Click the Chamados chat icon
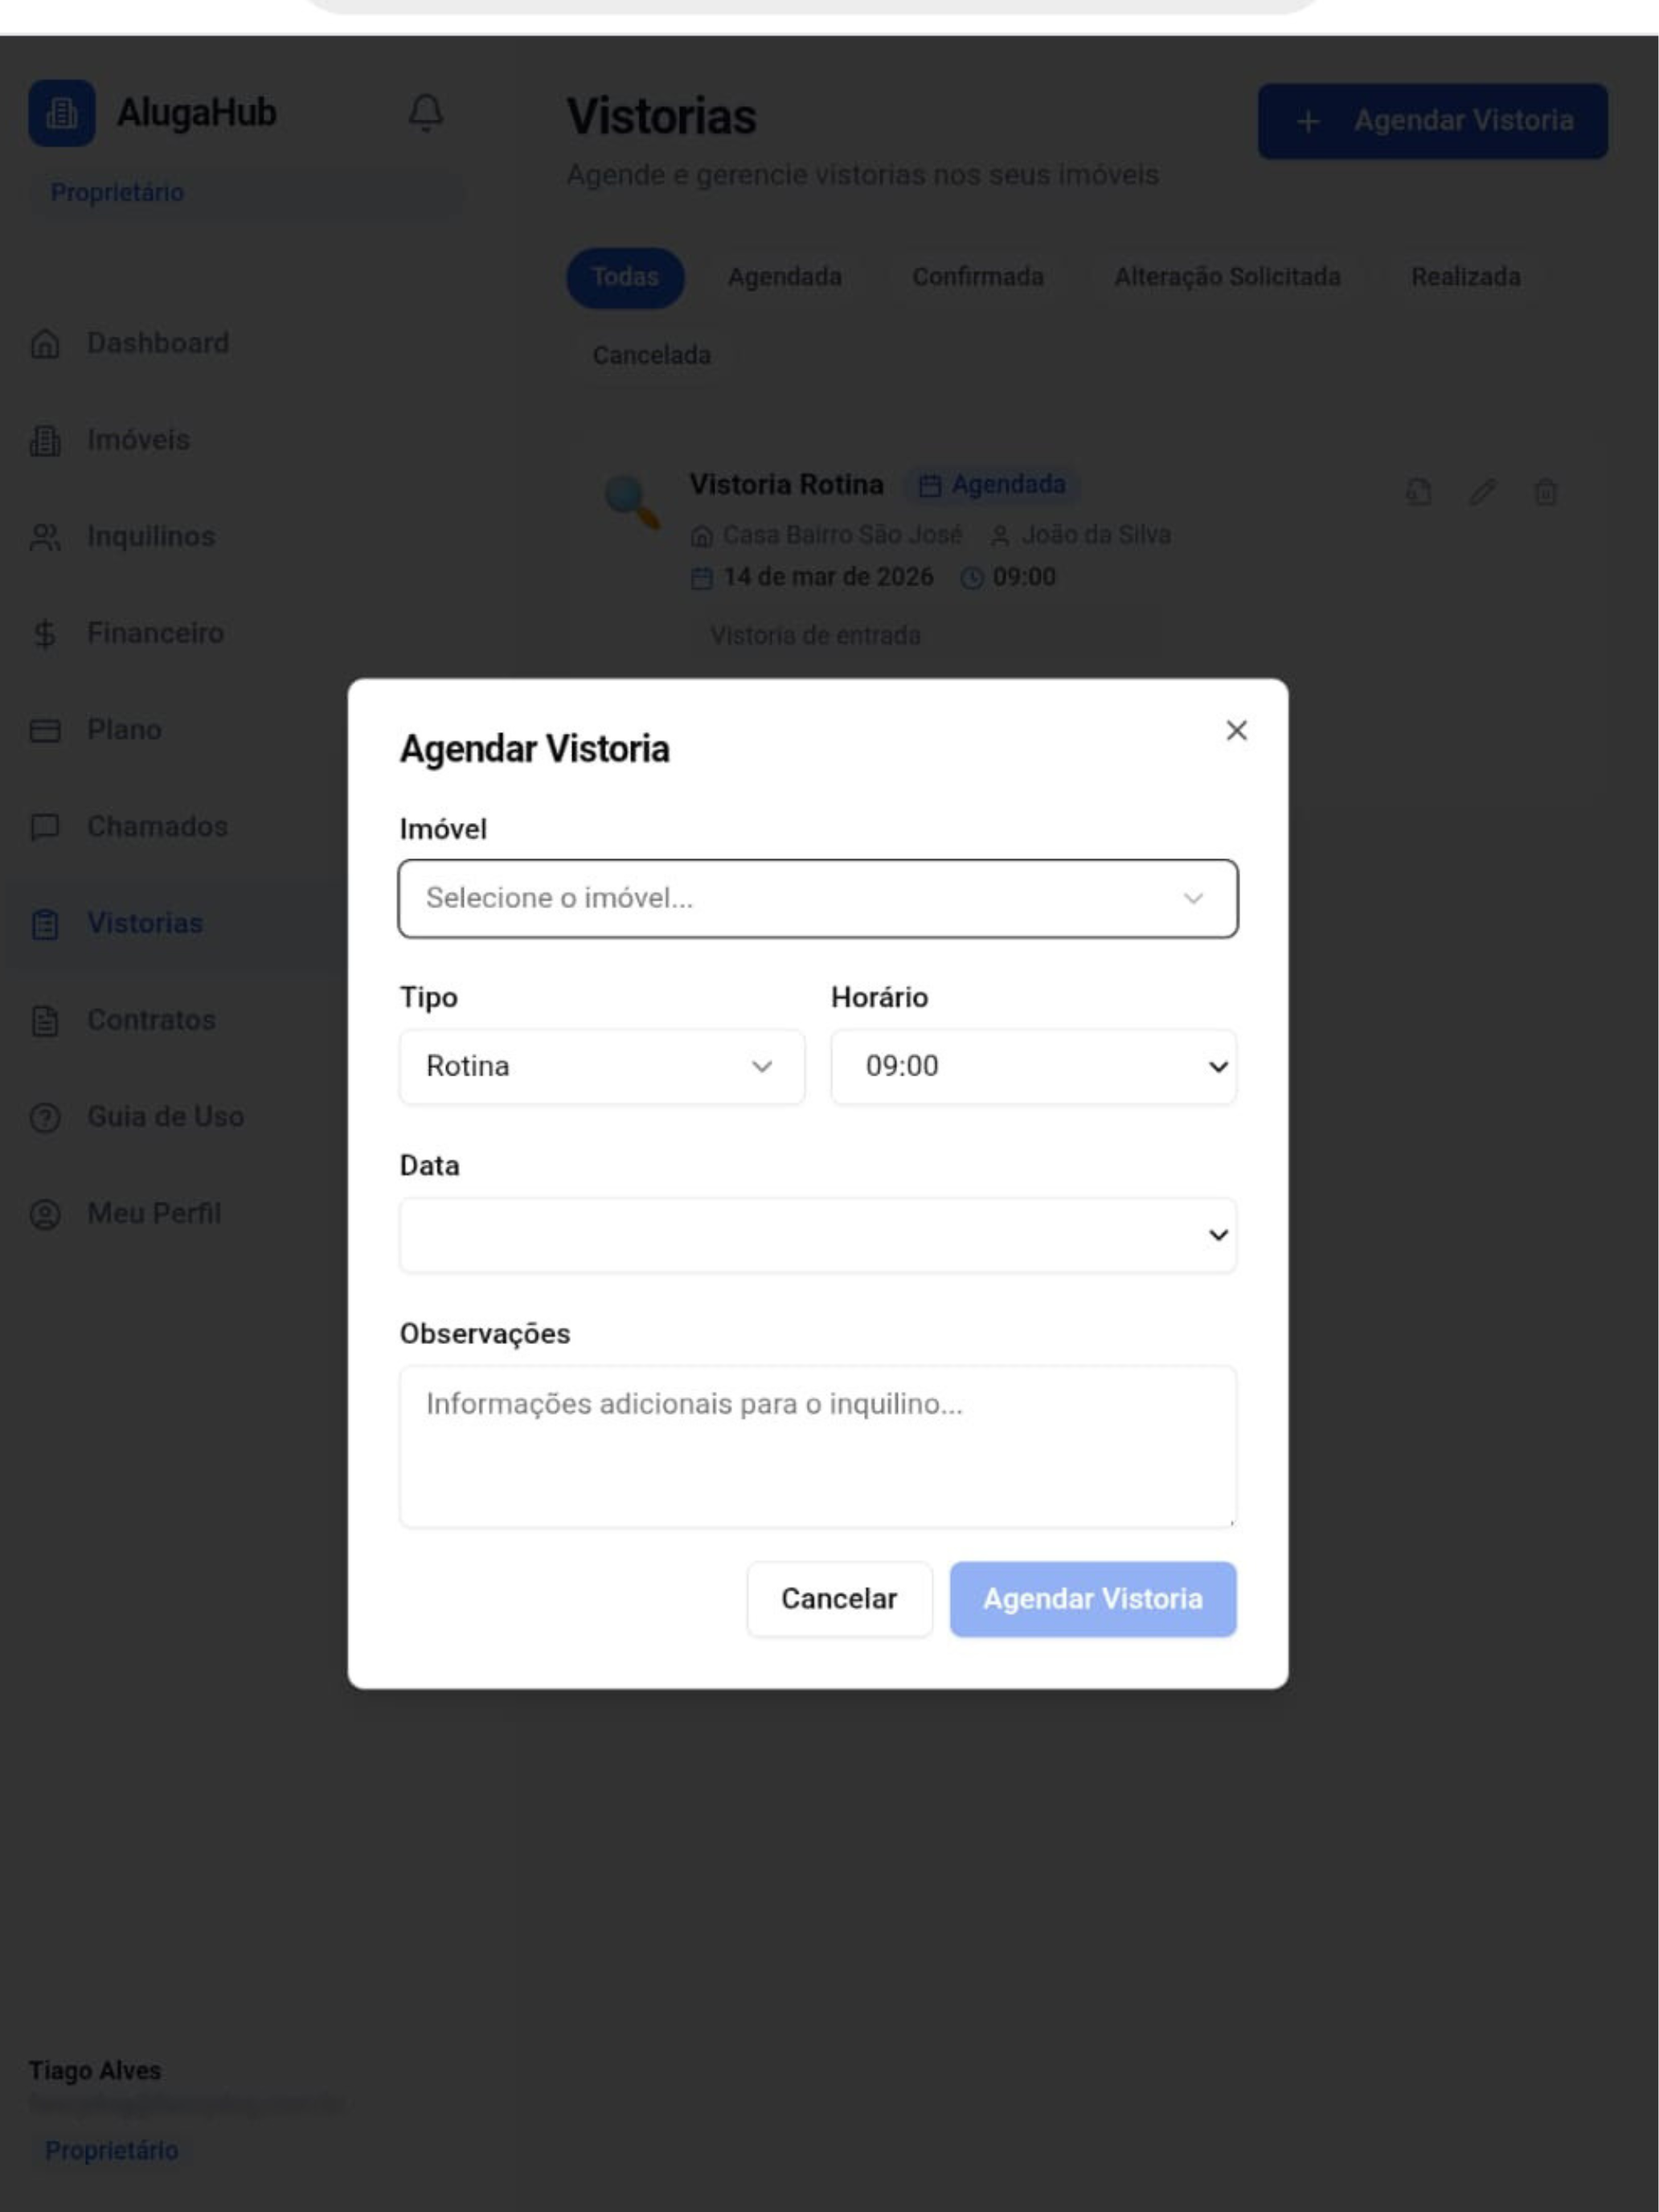The width and height of the screenshot is (1659, 2212). pyautogui.click(x=45, y=827)
